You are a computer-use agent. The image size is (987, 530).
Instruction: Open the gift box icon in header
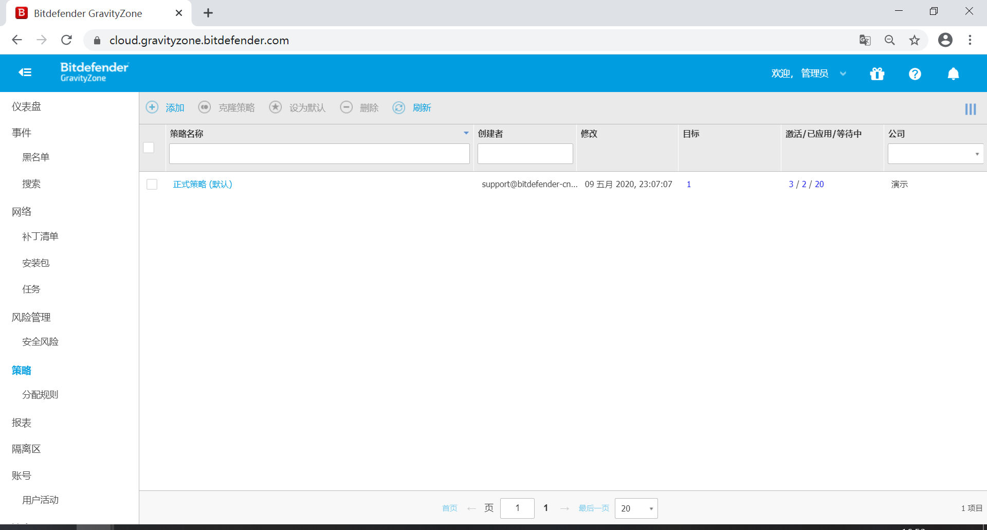(877, 74)
